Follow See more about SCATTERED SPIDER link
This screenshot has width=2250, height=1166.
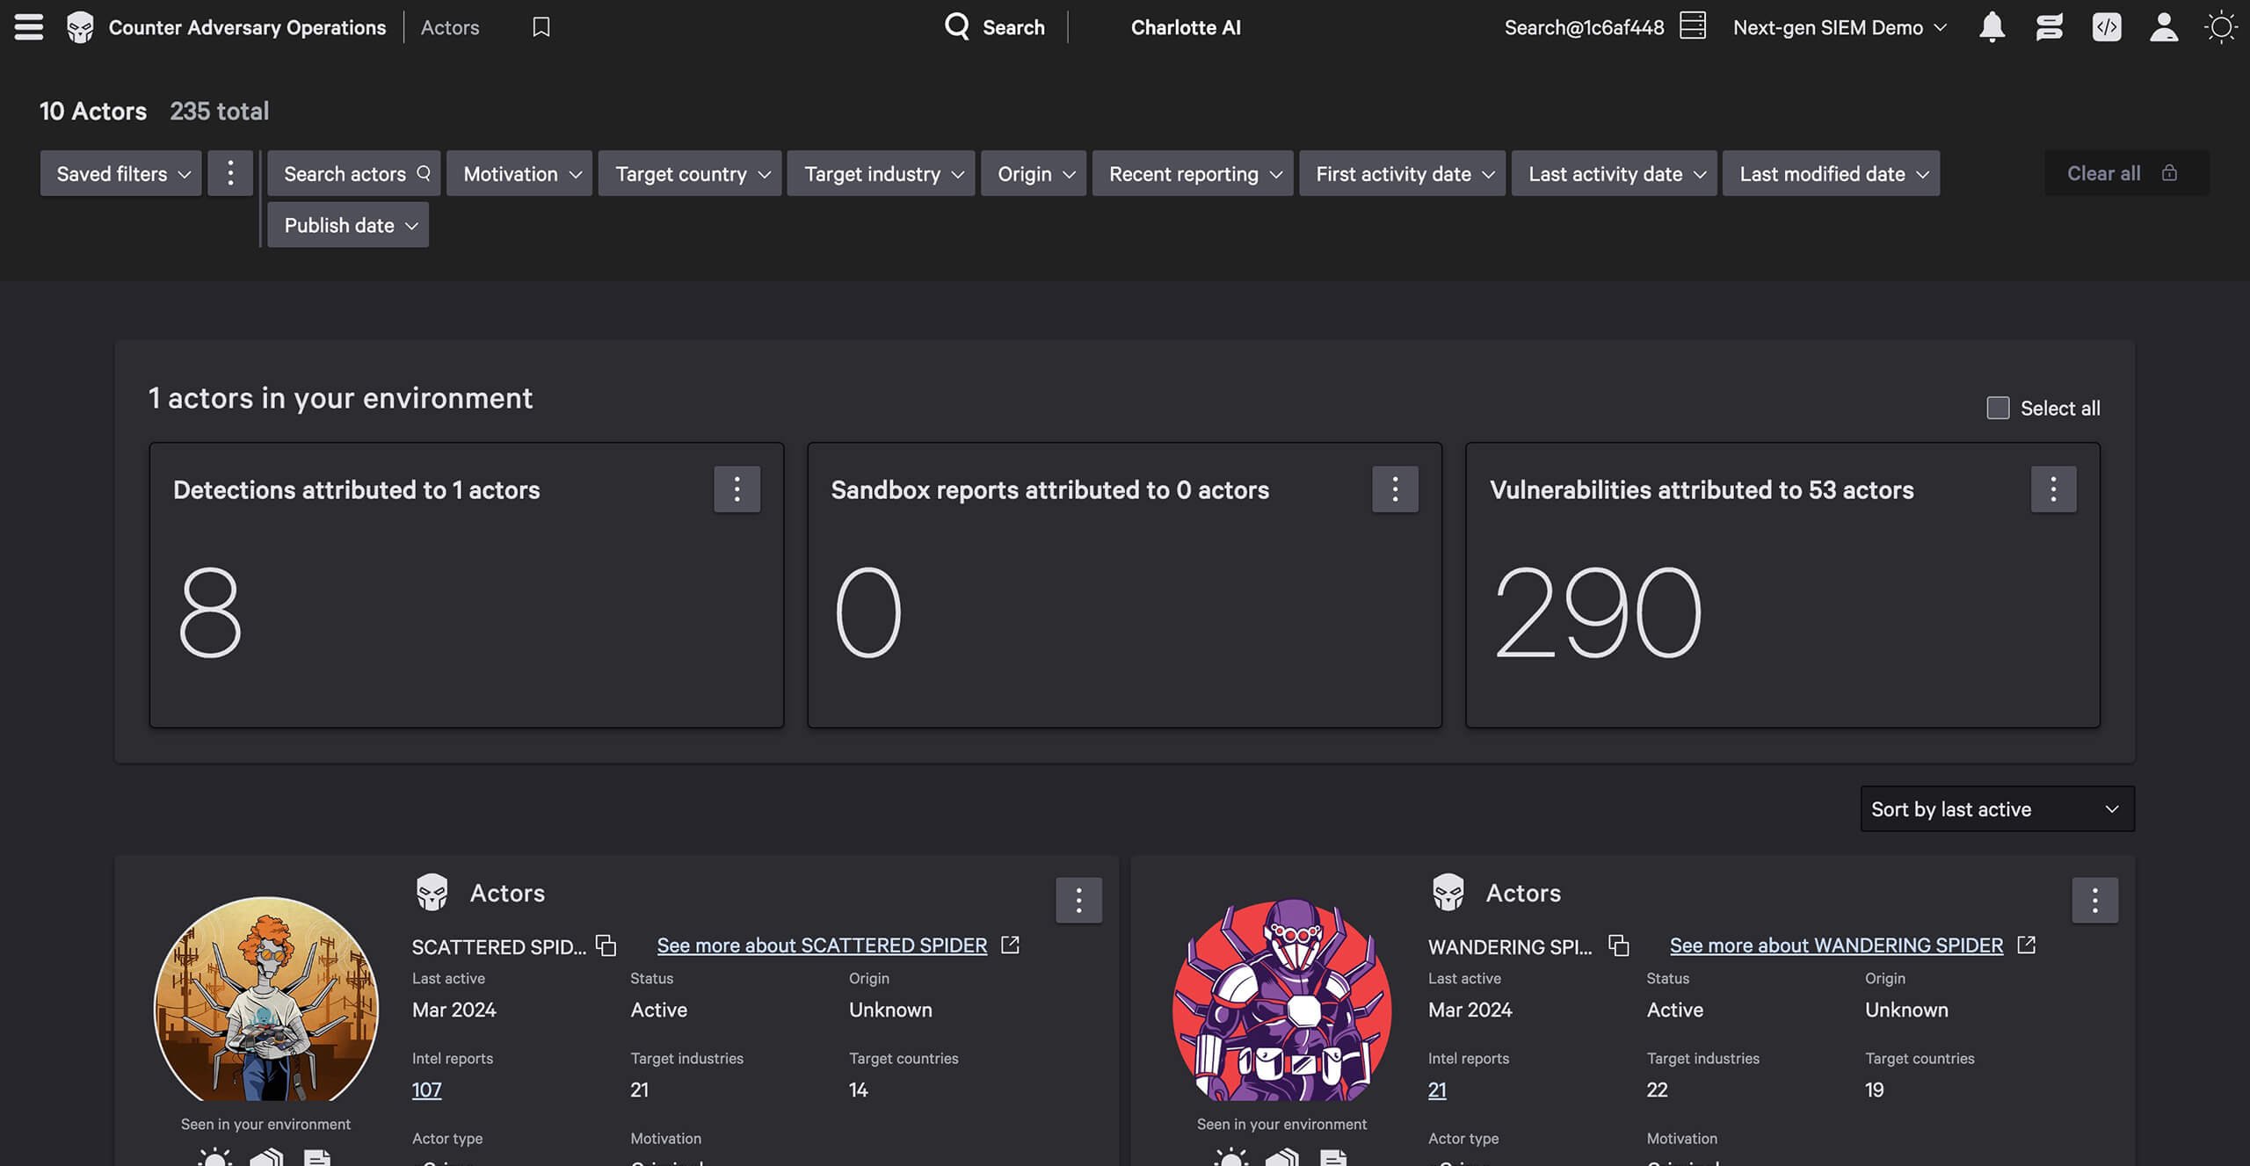822,945
